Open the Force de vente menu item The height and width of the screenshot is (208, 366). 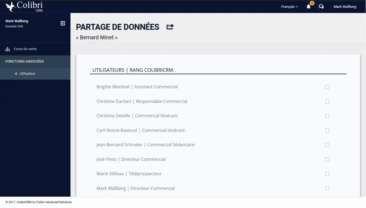coord(35,49)
